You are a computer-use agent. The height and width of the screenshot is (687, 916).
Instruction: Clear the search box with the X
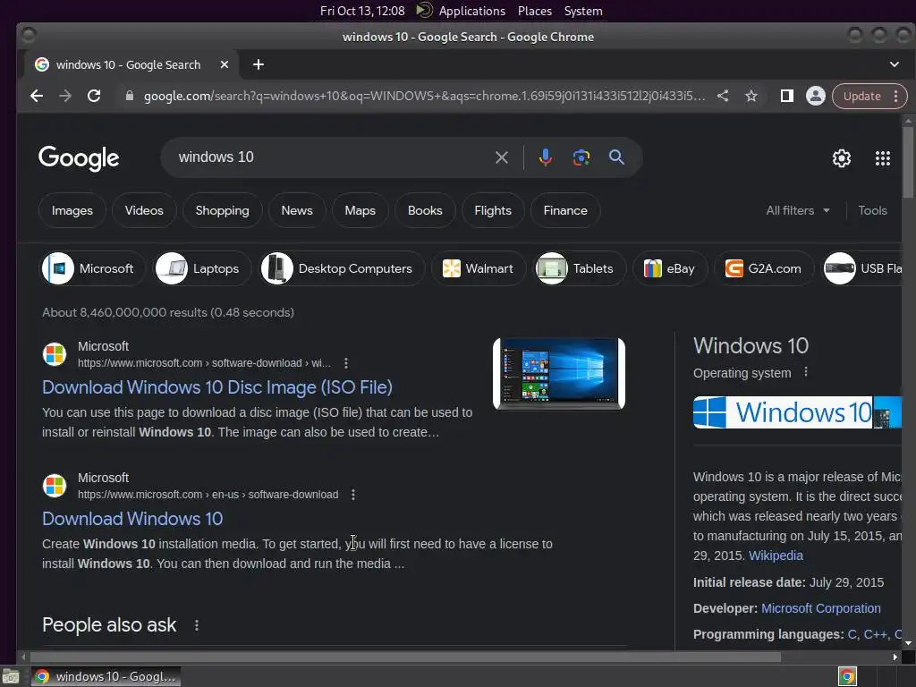(501, 157)
